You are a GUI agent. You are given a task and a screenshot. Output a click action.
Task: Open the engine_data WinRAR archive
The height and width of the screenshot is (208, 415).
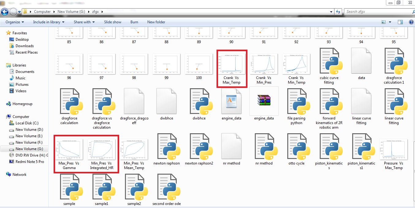pyautogui.click(x=264, y=101)
